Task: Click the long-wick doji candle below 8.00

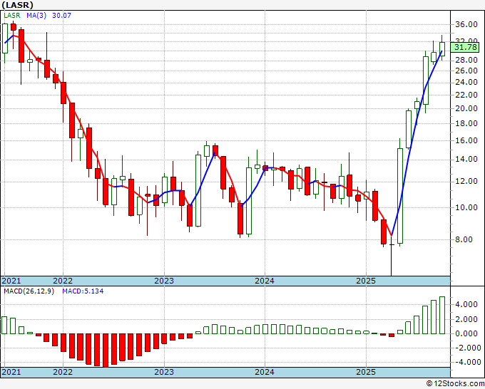Action: [x=392, y=256]
